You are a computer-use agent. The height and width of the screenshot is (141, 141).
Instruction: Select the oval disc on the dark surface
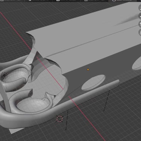click(x=93, y=82)
